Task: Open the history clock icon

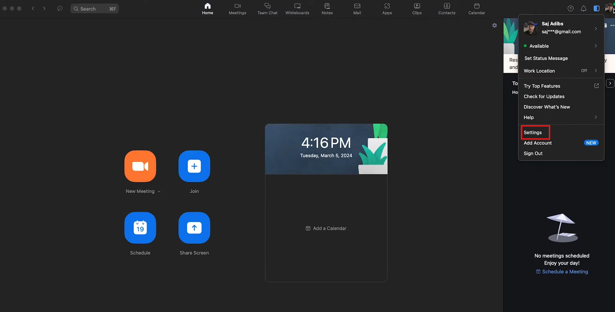Action: coord(60,8)
